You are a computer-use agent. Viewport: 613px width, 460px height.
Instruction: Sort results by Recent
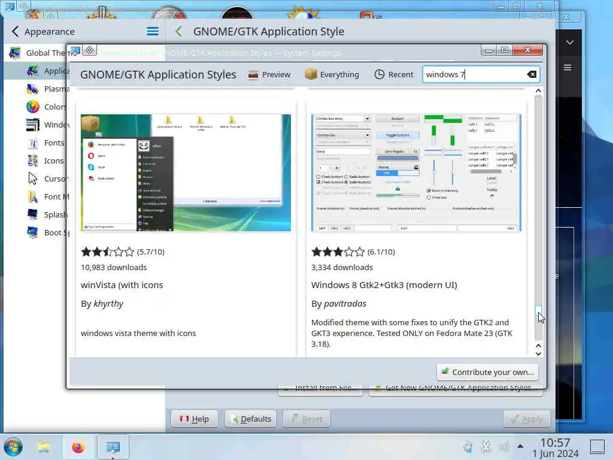pos(394,74)
